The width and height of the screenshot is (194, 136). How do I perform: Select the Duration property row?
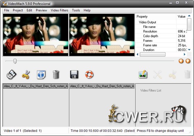[x=161, y=50]
